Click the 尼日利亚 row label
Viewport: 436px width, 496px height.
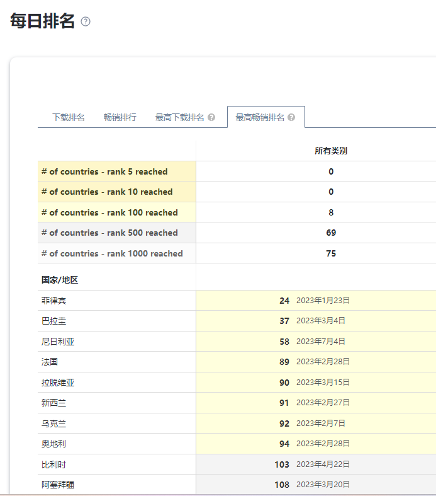pos(58,342)
